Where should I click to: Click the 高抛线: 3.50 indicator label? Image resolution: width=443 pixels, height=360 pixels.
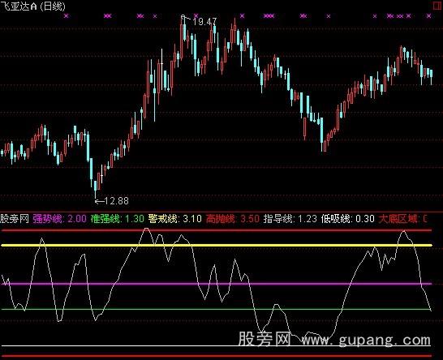(233, 219)
